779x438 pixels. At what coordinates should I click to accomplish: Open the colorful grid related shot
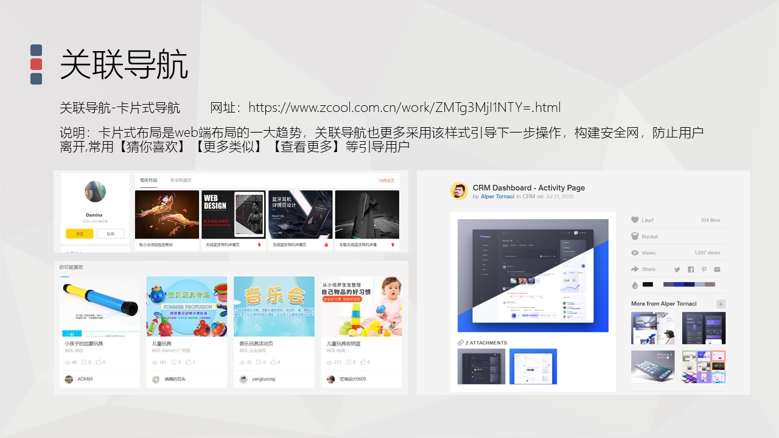(704, 366)
